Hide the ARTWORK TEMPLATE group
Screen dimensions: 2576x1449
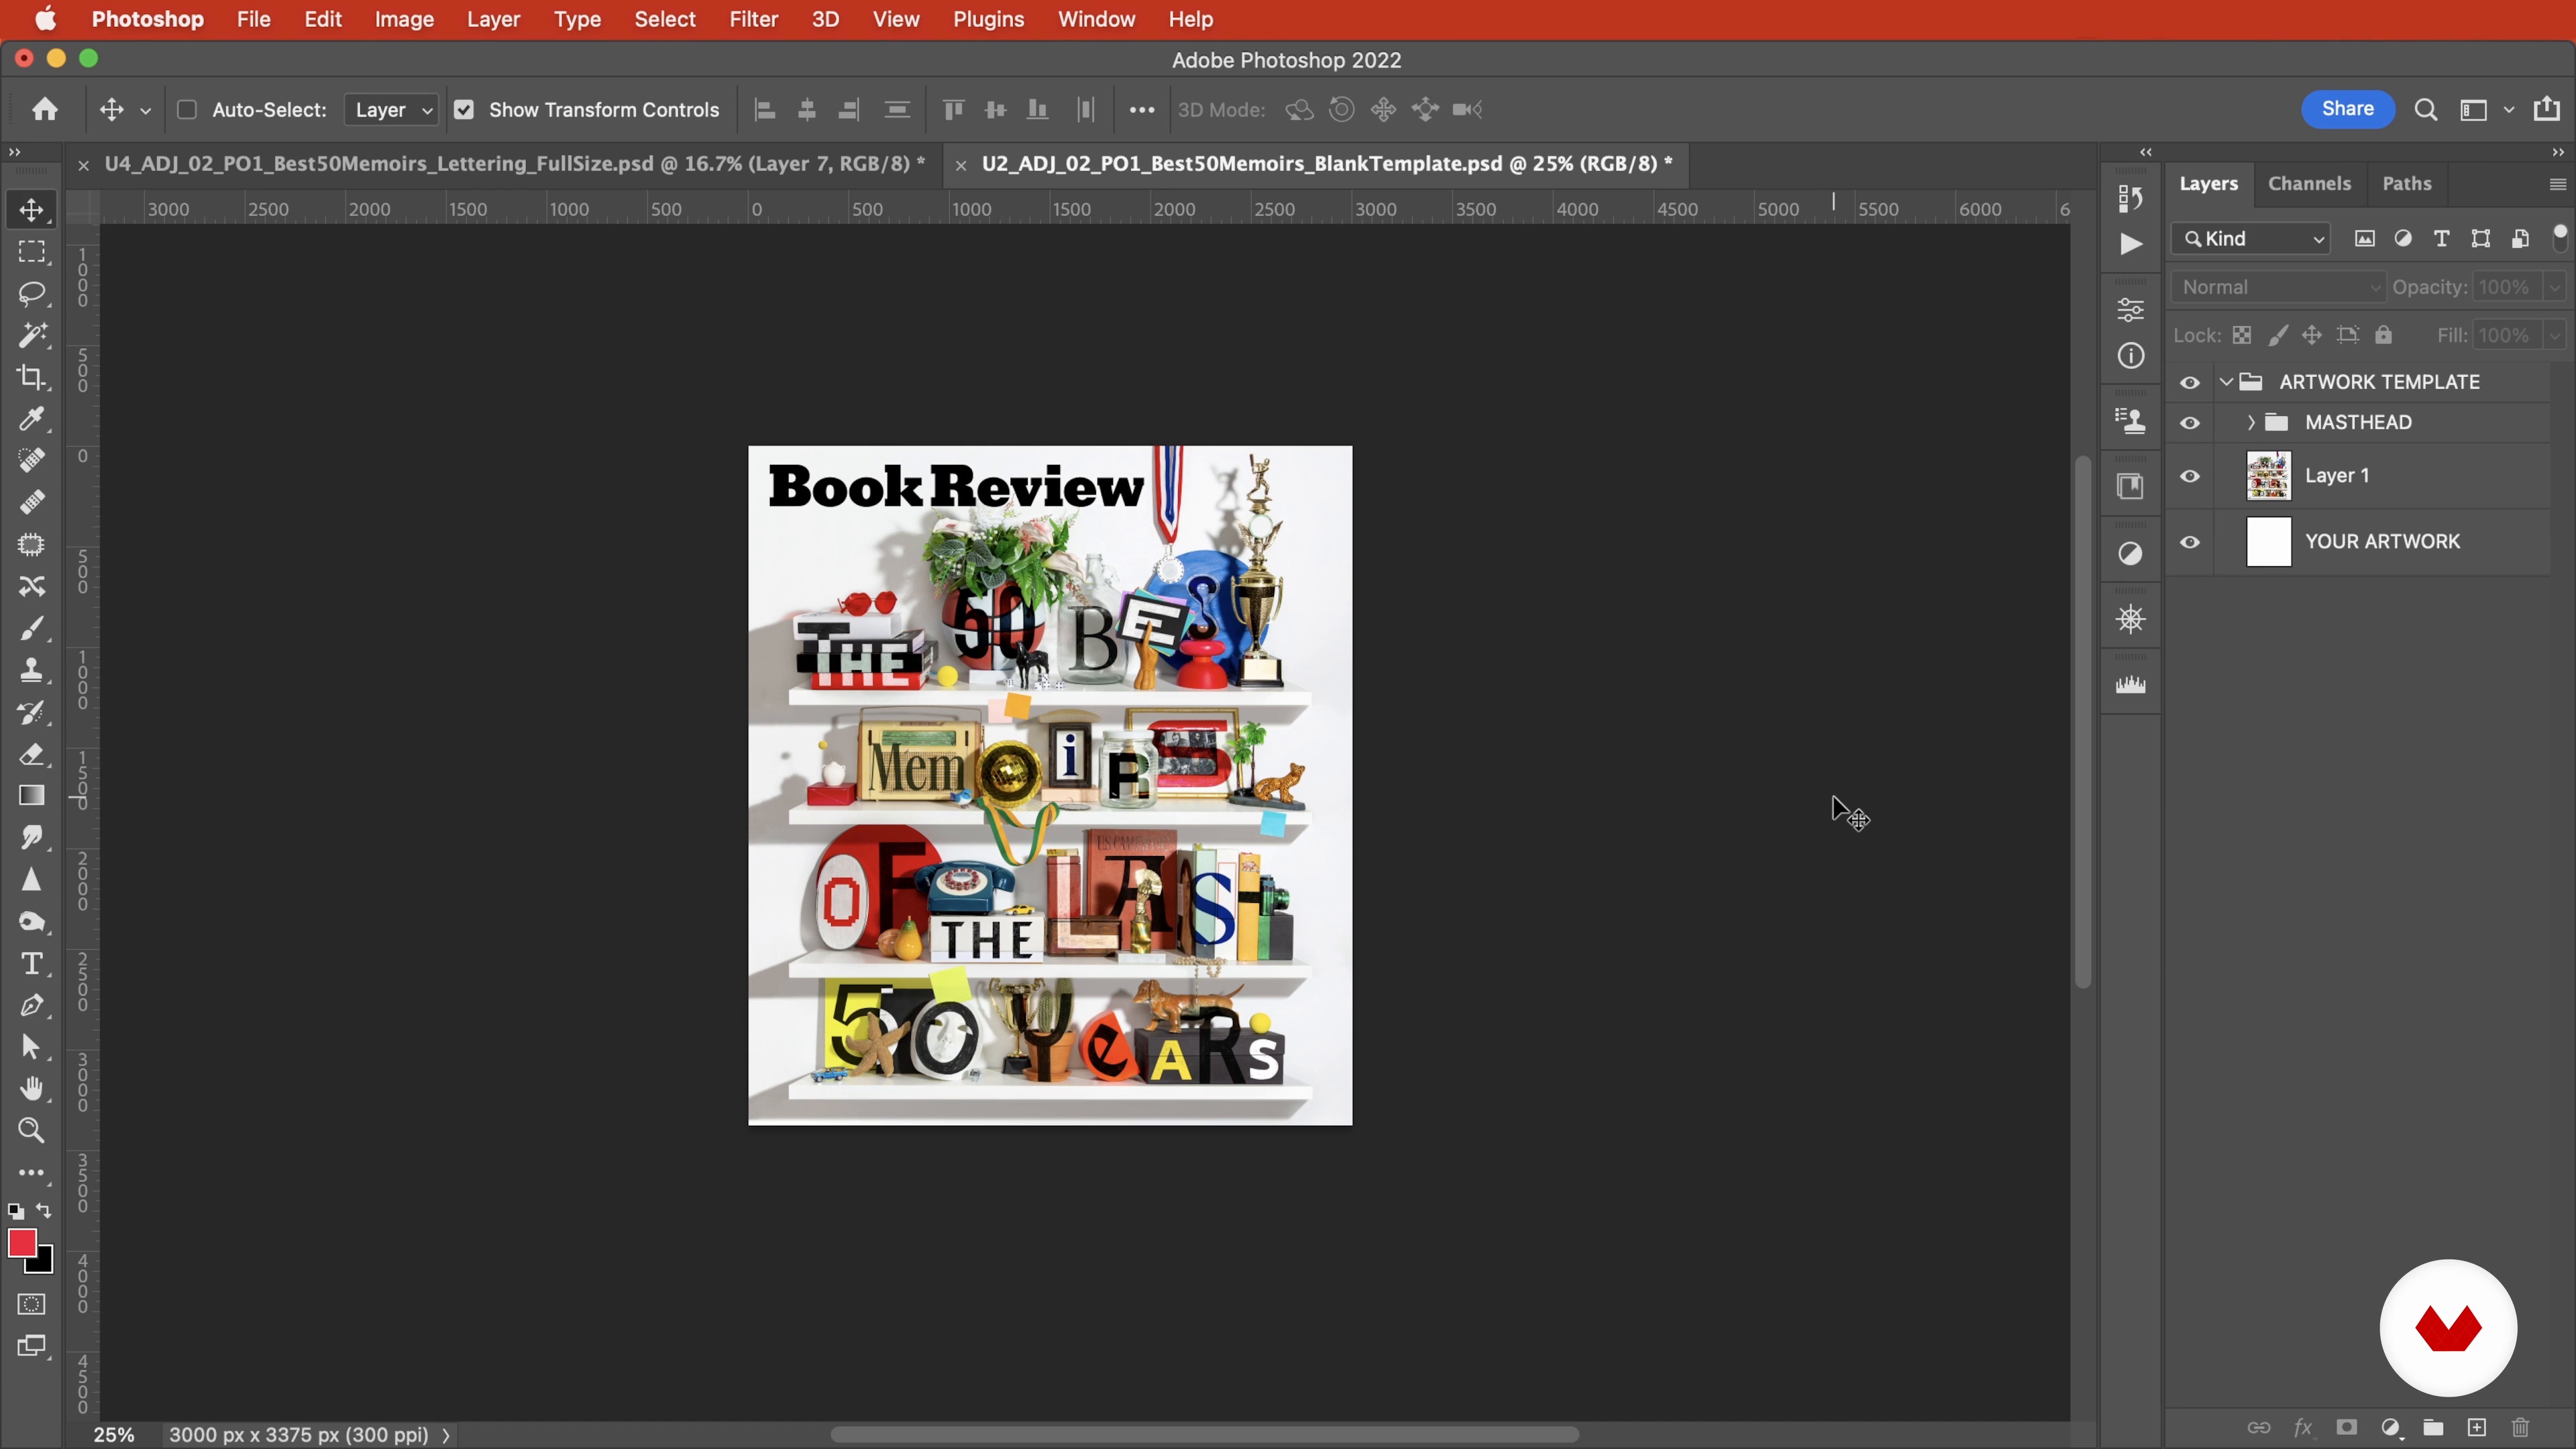2189,382
